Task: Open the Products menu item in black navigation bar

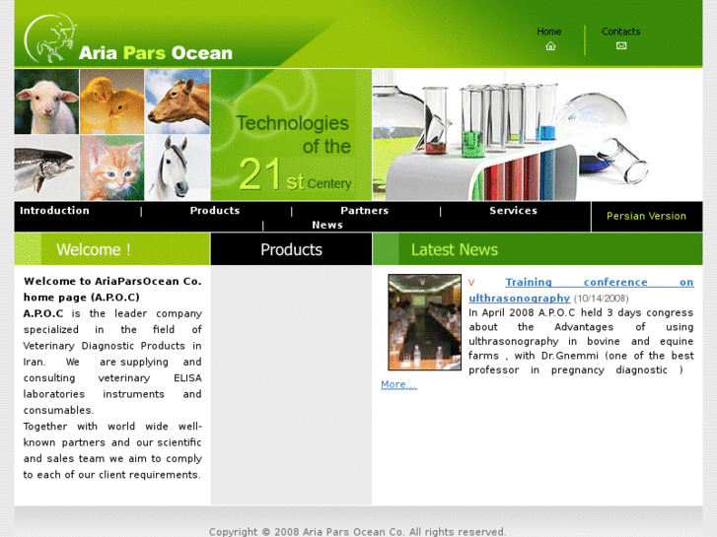Action: (215, 210)
